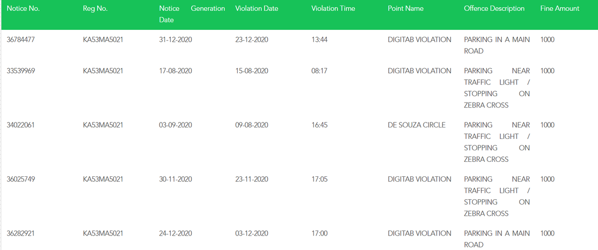
Task: Click DIGITAB VIOLATION in notice 36282921 row
Action: [420, 234]
